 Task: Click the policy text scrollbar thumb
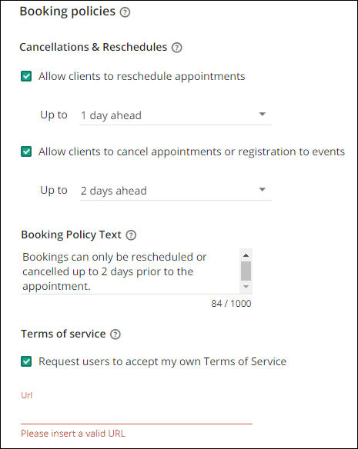pos(246,271)
